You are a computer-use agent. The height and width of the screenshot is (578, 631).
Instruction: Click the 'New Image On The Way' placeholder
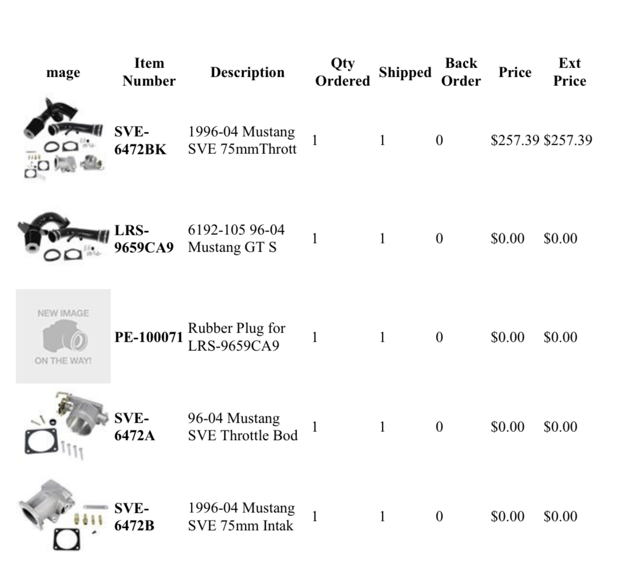(x=63, y=336)
